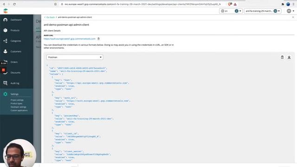Viewport: 297px width, 167px height.
Task: Click the browser address bar
Action: pos(142,4)
